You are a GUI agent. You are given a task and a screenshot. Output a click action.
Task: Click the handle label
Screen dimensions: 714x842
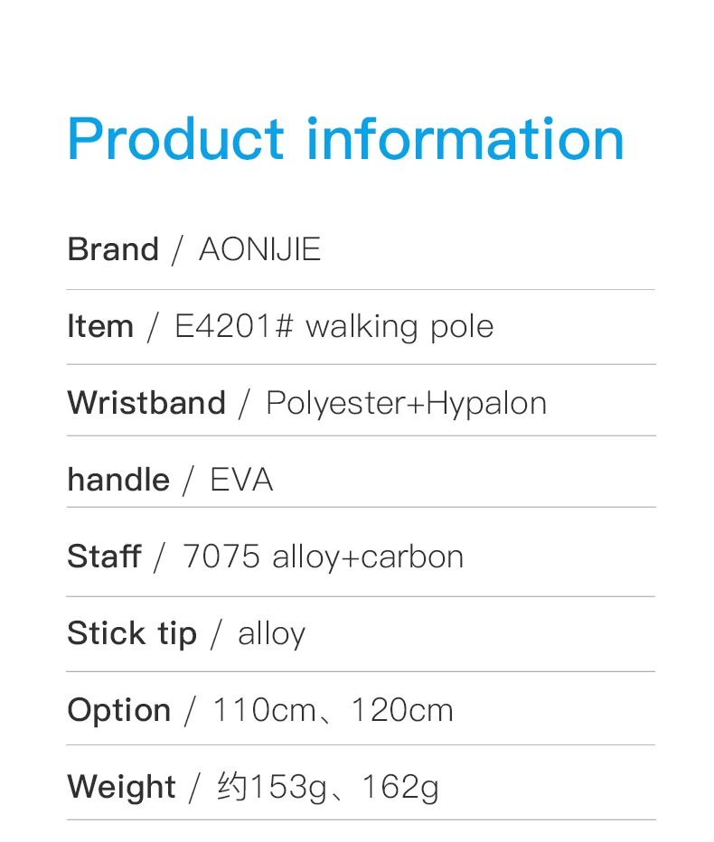[x=118, y=480]
